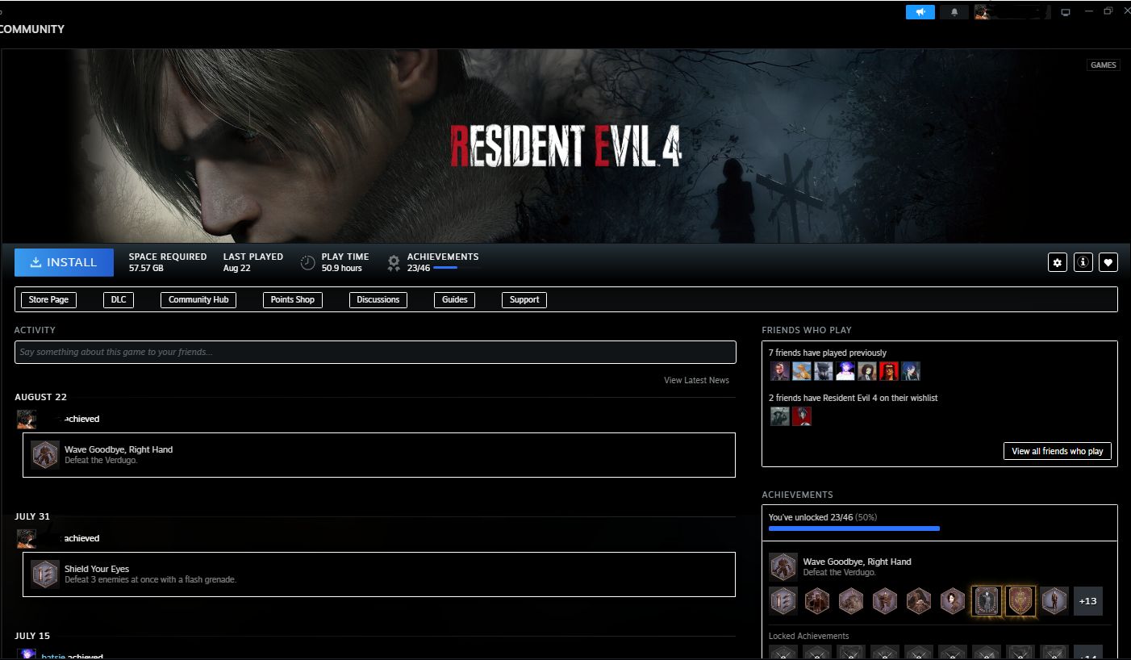Click the GAMES label on the banner
This screenshot has height=660, width=1131.
click(1103, 65)
